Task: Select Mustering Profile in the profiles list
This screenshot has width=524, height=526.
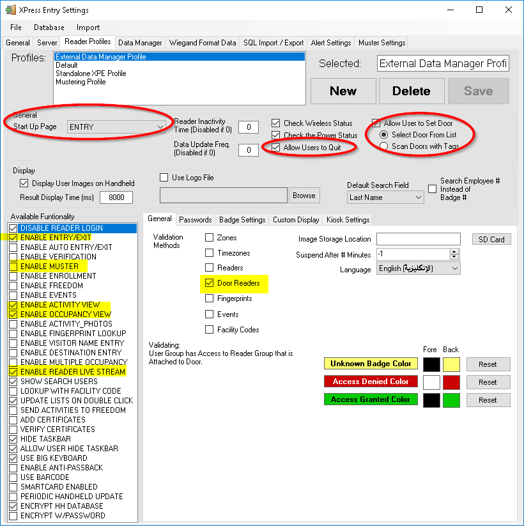Action: coord(81,82)
